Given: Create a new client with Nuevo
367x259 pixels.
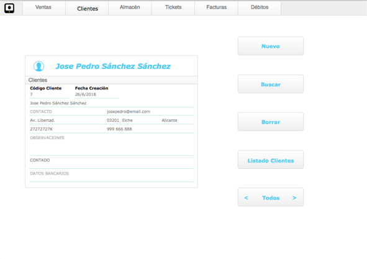Looking at the screenshot, I should 271,46.
